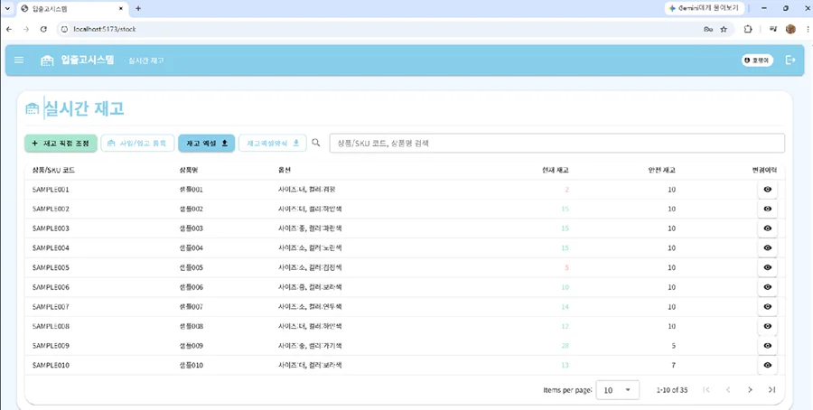This screenshot has height=410, width=813.
Task: View change history for SAMPLE006
Action: [x=767, y=287]
